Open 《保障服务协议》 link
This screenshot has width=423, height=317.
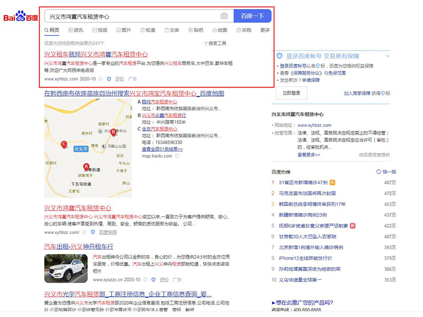[x=305, y=73]
